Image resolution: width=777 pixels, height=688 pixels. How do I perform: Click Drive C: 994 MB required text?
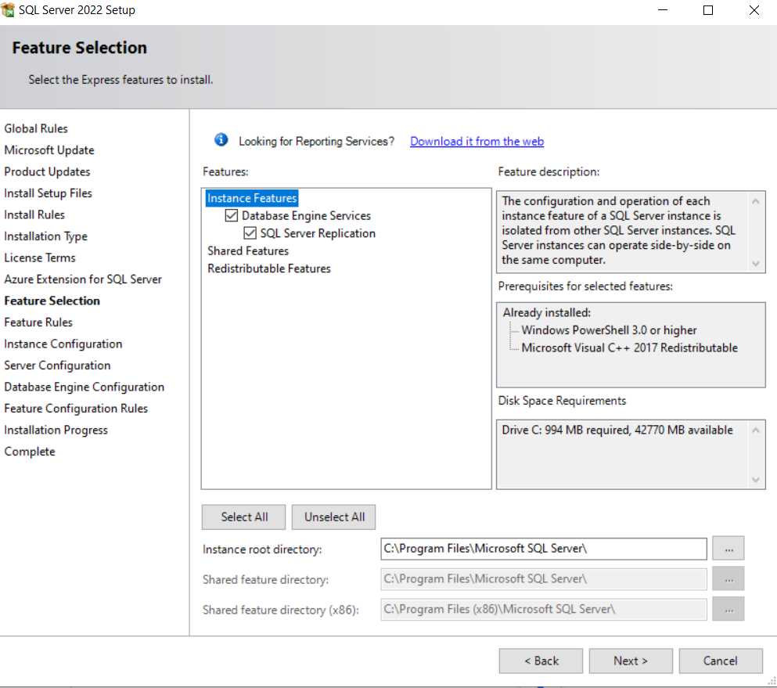(x=617, y=430)
